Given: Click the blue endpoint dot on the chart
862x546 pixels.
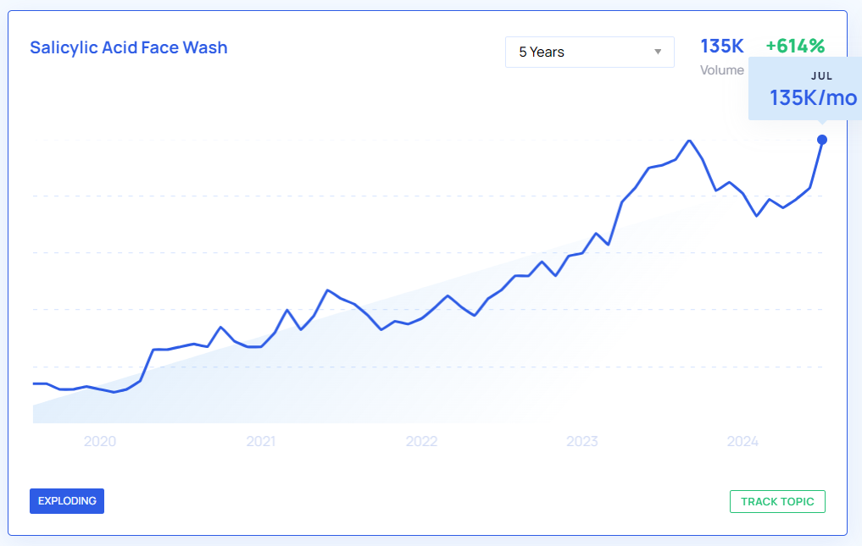Looking at the screenshot, I should coord(822,140).
